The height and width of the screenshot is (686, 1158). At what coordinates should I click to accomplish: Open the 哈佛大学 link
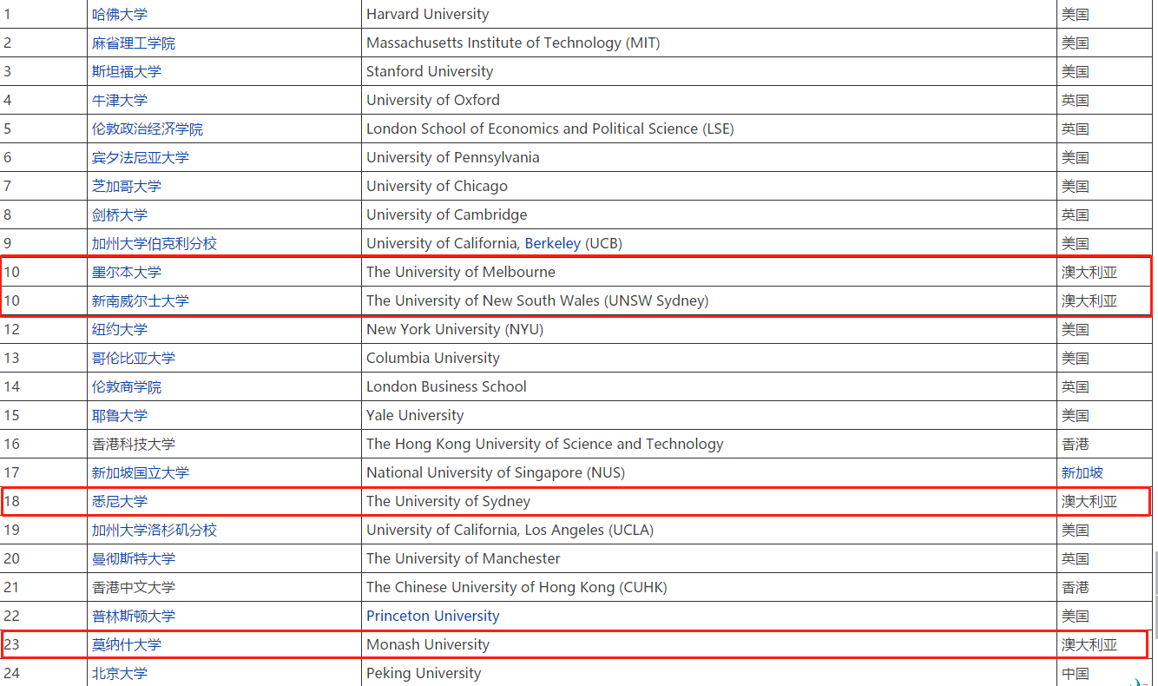[x=120, y=14]
